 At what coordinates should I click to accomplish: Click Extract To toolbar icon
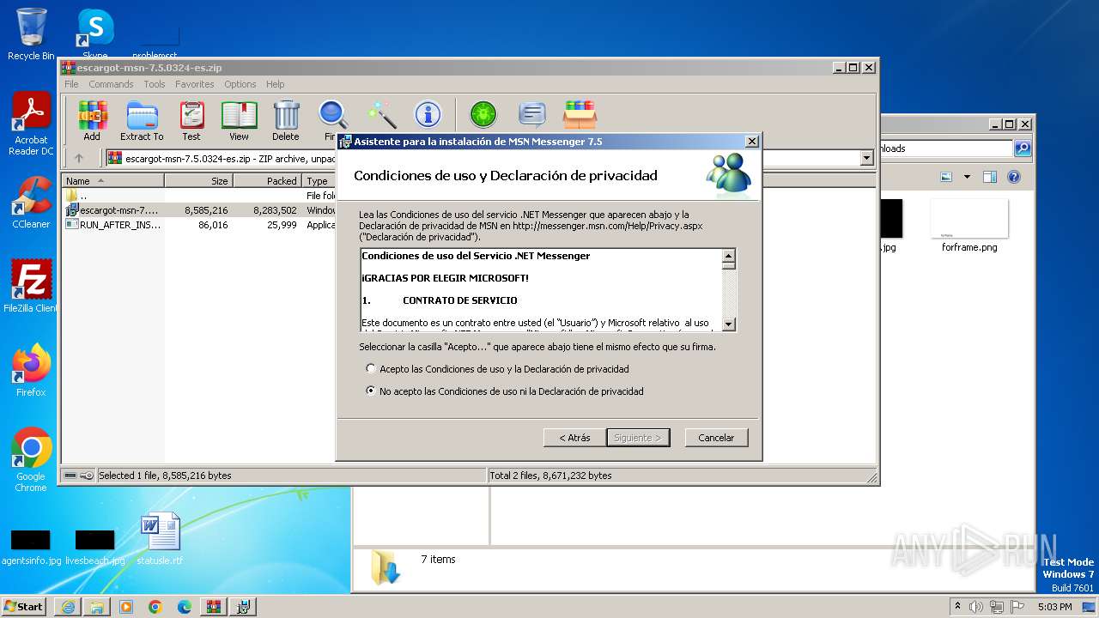tap(142, 120)
